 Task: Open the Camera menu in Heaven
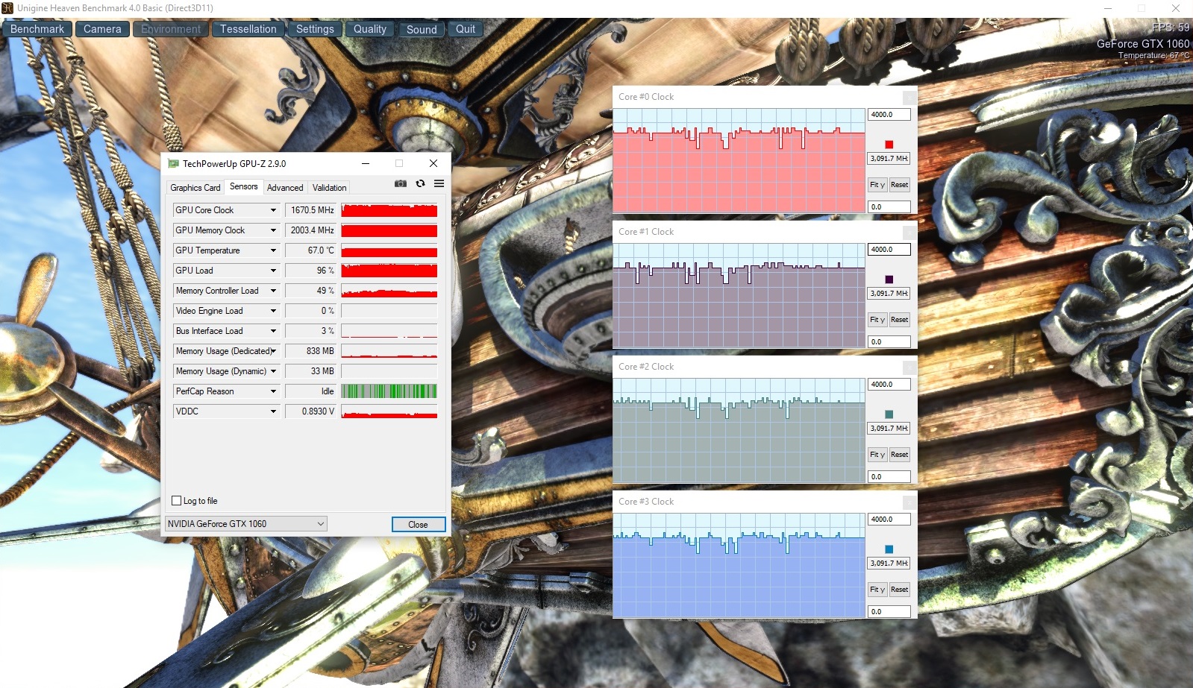point(102,29)
